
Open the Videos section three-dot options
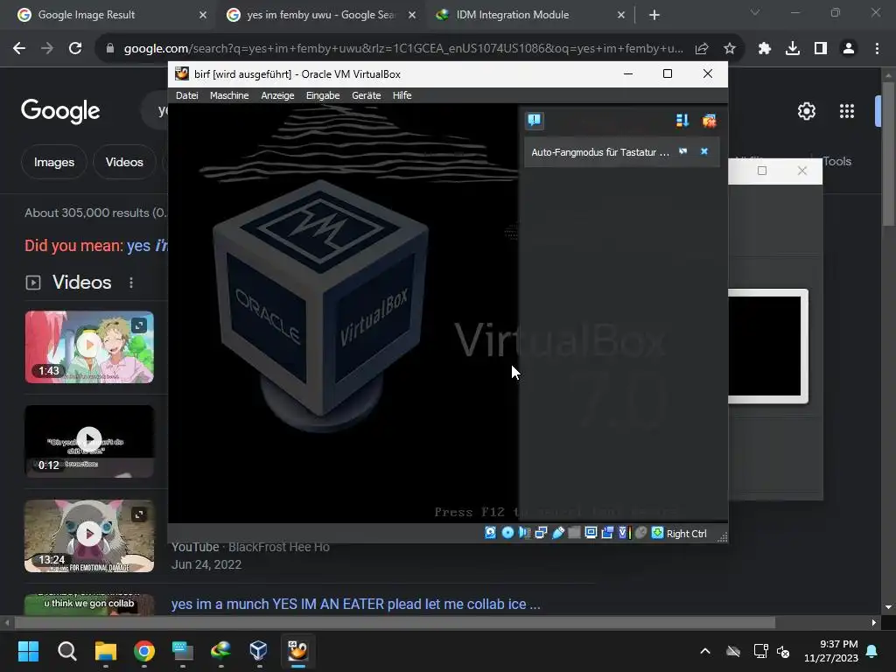(131, 283)
